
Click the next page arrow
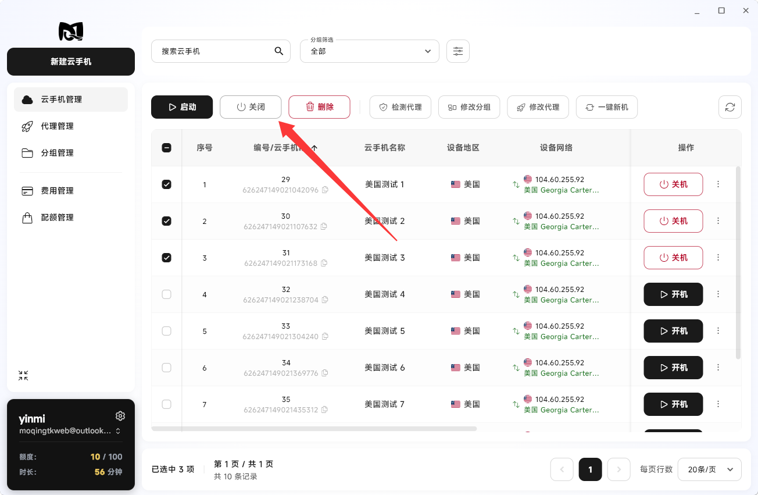pyautogui.click(x=619, y=469)
